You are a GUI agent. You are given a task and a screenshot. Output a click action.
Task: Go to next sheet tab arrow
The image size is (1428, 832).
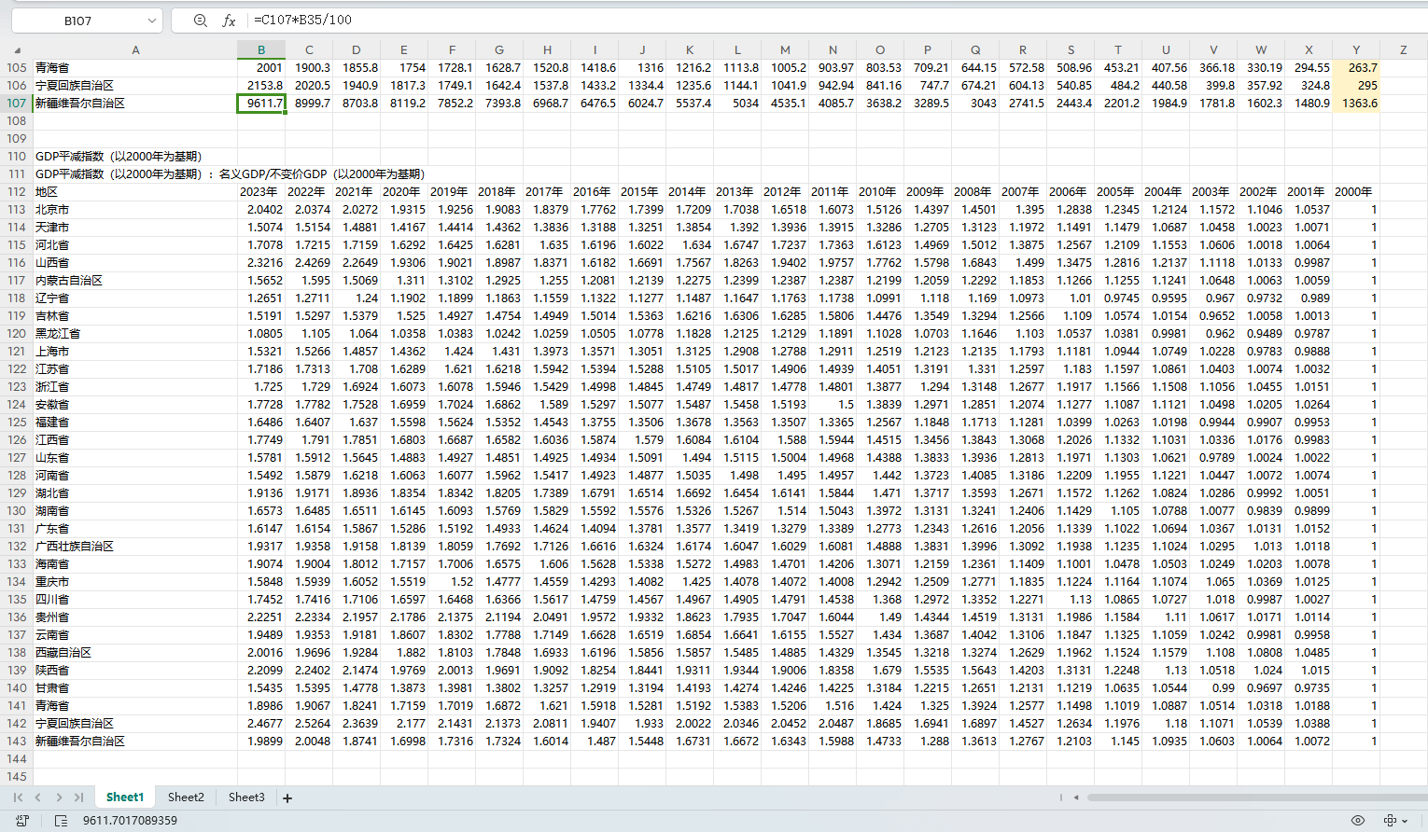tap(59, 797)
